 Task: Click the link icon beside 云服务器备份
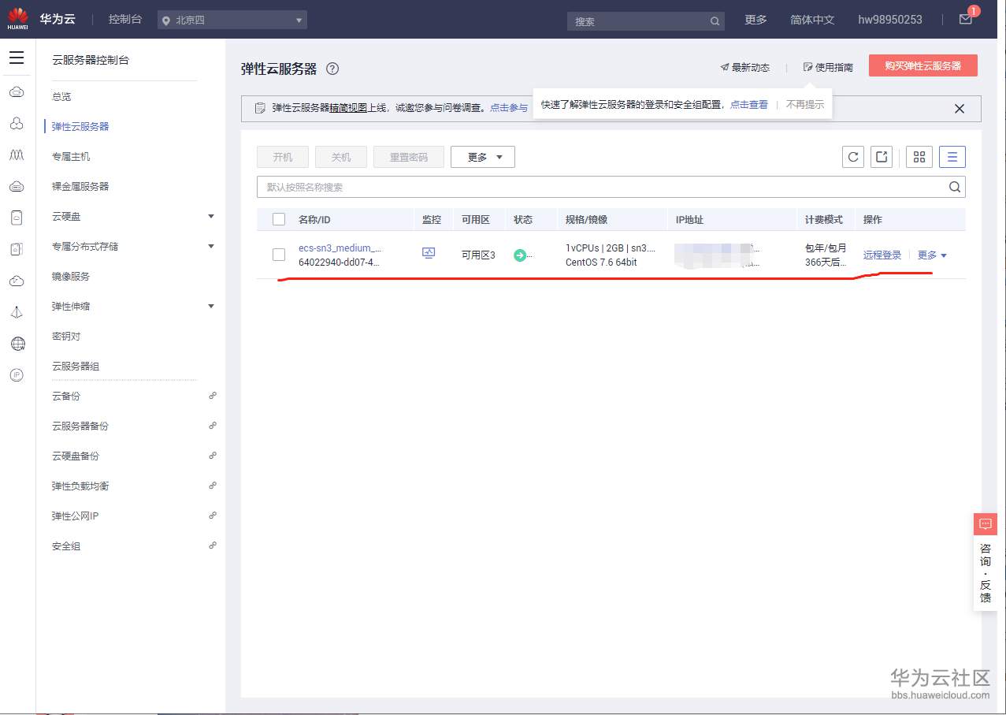(x=213, y=426)
